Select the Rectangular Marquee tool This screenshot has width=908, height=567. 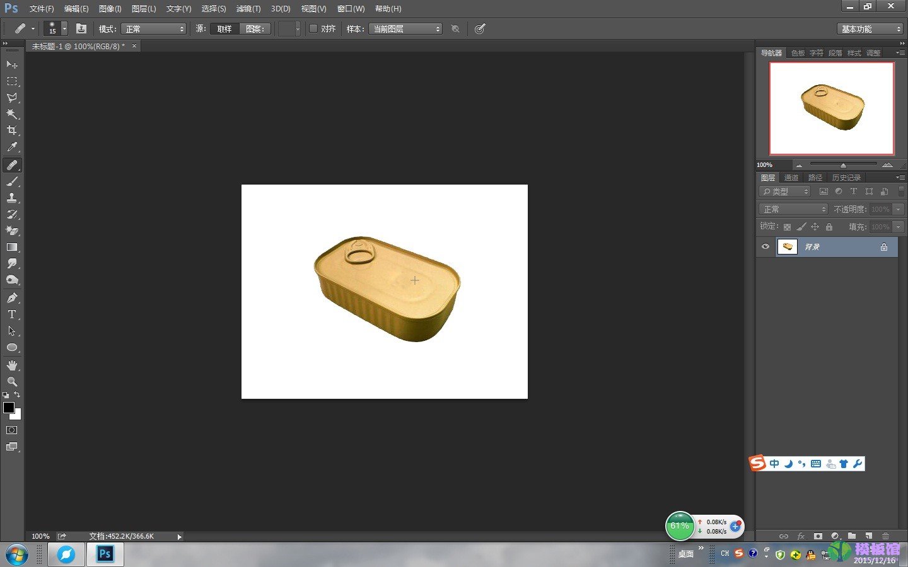pyautogui.click(x=12, y=81)
